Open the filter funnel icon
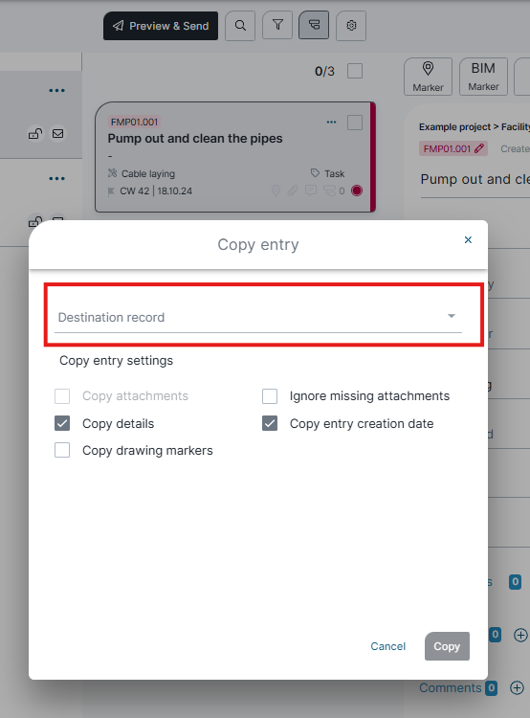The height and width of the screenshot is (718, 530). click(277, 25)
